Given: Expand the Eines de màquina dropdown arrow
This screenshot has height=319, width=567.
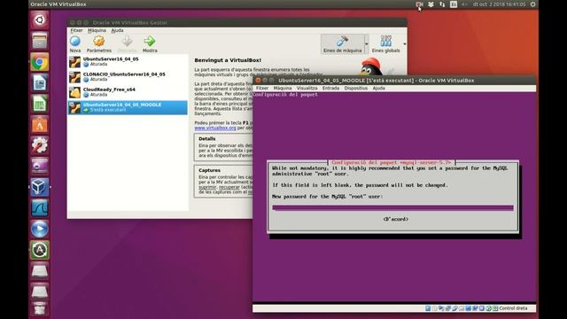Looking at the screenshot, I should (367, 44).
